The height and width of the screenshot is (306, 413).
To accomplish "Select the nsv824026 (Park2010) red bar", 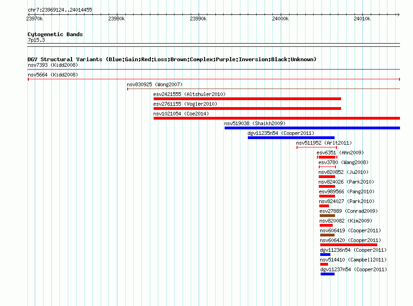I will pos(327,186).
